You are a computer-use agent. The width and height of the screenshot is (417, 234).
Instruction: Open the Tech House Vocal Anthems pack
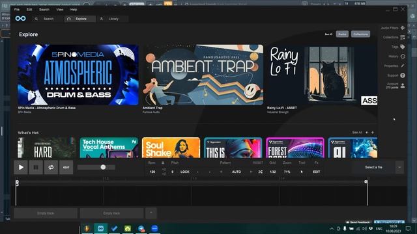(x=109, y=148)
